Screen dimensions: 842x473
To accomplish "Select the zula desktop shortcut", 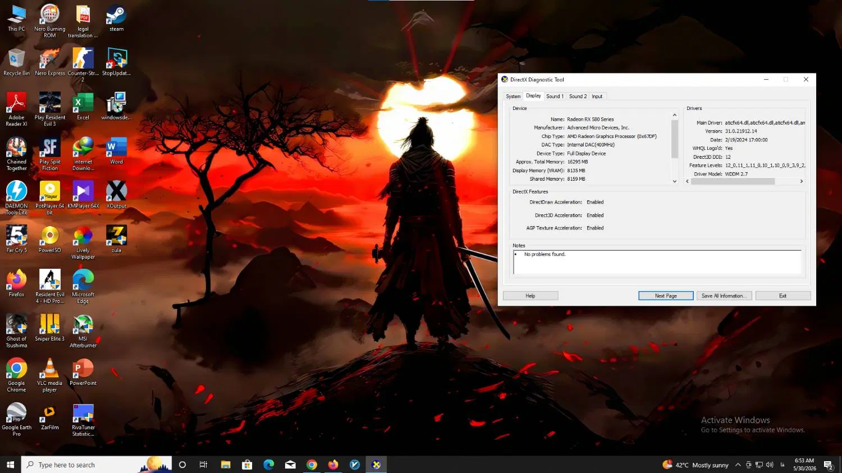I will click(x=116, y=240).
